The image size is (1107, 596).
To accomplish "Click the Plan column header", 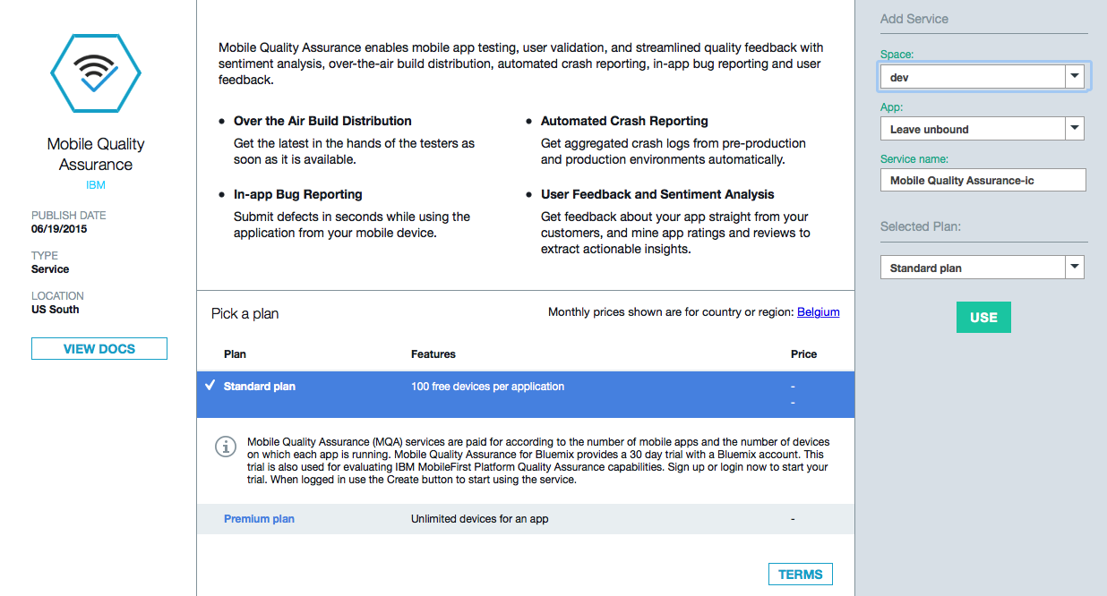I will click(x=235, y=354).
